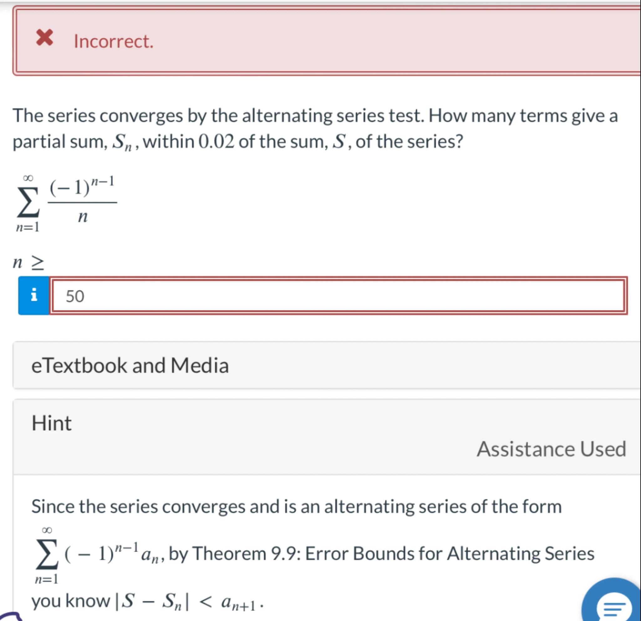The height and width of the screenshot is (621, 641).
Task: Click the sigma symbol in the question series
Action: 28,203
